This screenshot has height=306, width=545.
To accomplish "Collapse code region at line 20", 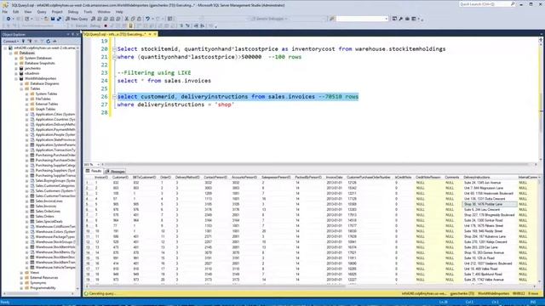I will point(114,49).
